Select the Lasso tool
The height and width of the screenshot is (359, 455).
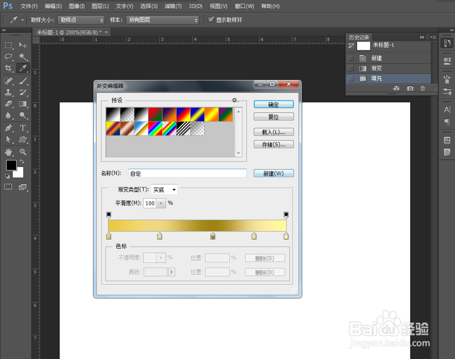pyautogui.click(x=8, y=56)
